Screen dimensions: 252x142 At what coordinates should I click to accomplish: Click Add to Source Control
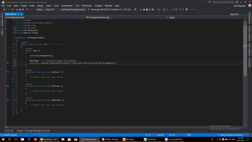(x=231, y=135)
